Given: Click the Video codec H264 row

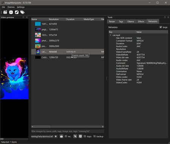Looking at the screenshot, I should coord(138,77).
